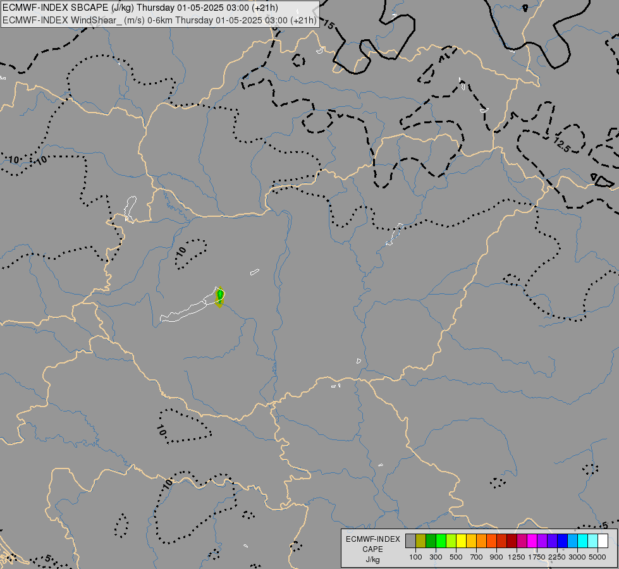Click the 3000 value under legend

point(577,557)
